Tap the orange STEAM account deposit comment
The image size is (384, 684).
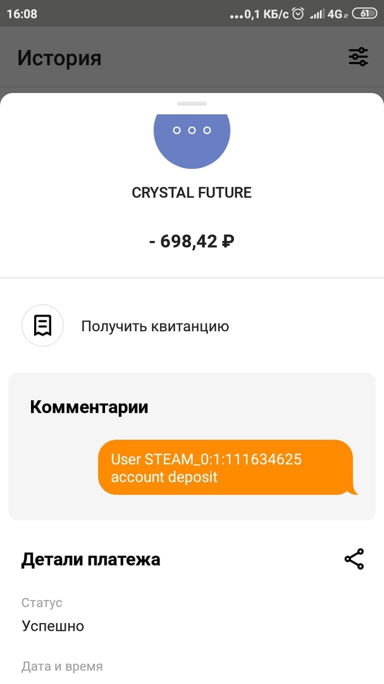(226, 467)
